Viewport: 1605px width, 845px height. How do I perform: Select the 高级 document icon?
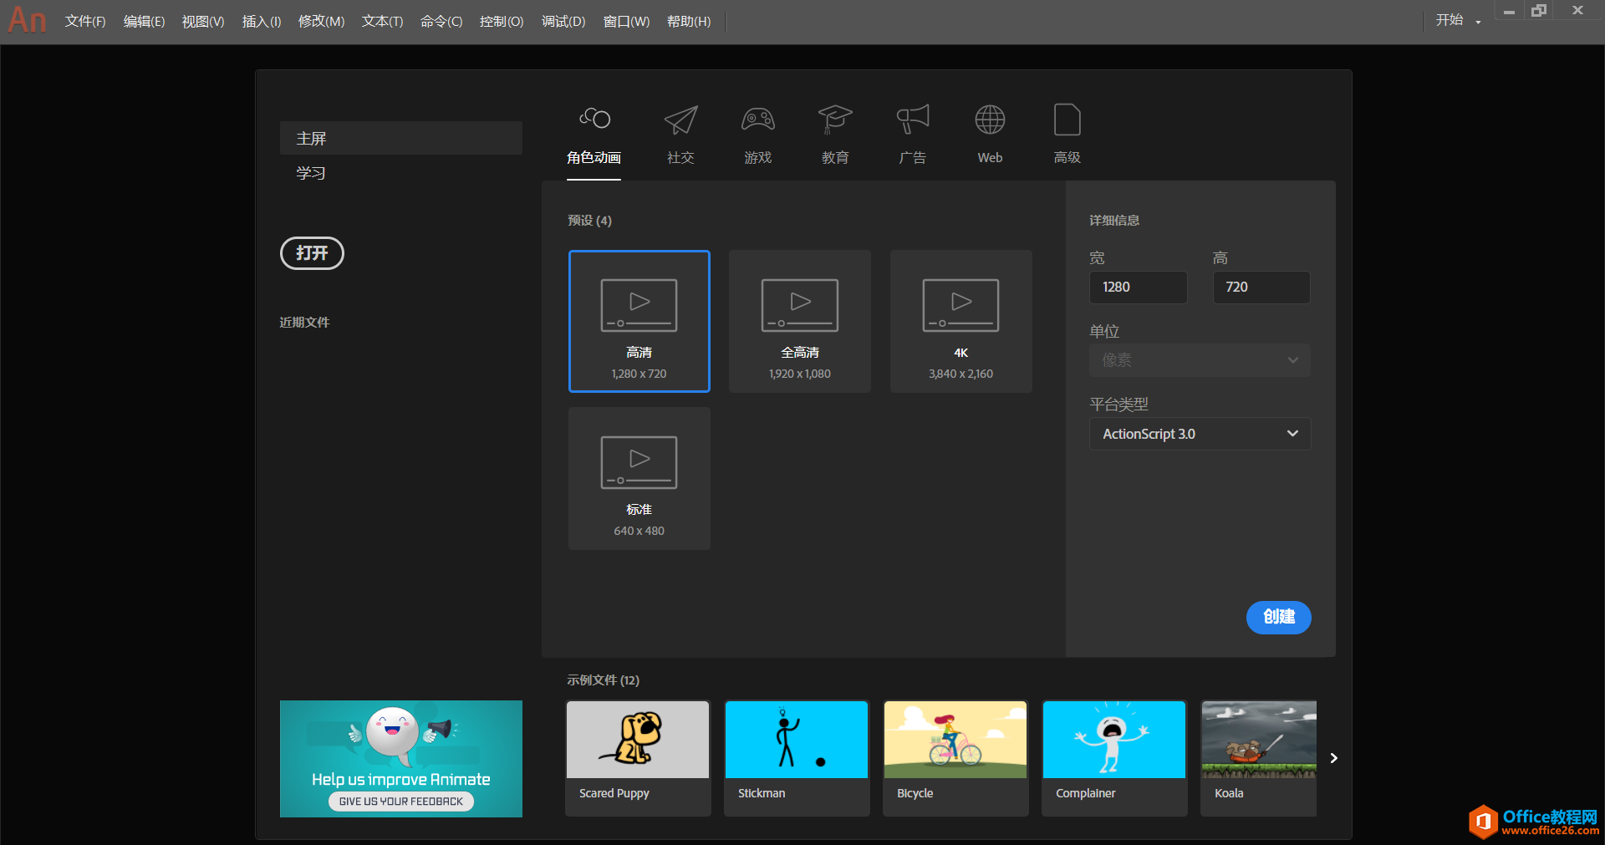click(1067, 120)
